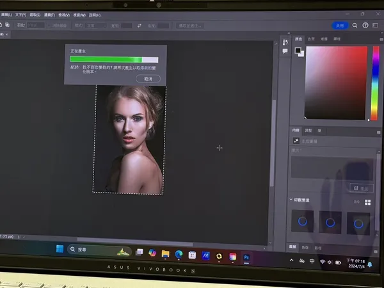Open the History panel icon in side strip
This screenshot has width=384, height=288.
pyautogui.click(x=285, y=42)
